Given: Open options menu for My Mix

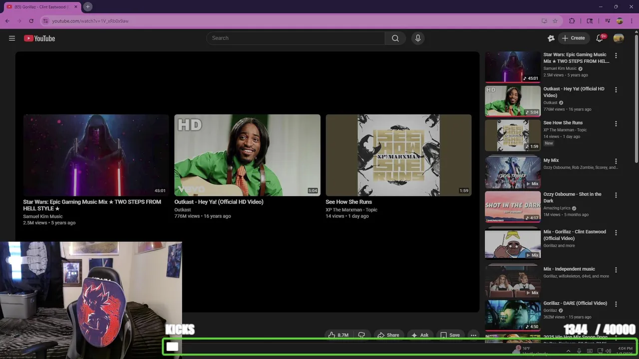Looking at the screenshot, I should point(616,162).
